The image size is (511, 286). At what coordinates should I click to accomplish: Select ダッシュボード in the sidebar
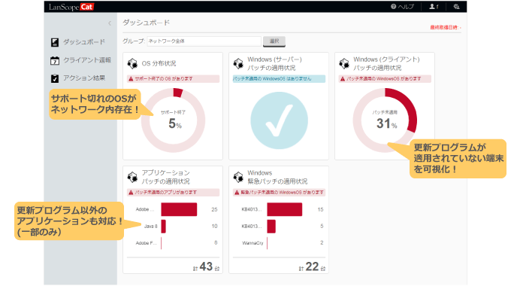coord(84,42)
